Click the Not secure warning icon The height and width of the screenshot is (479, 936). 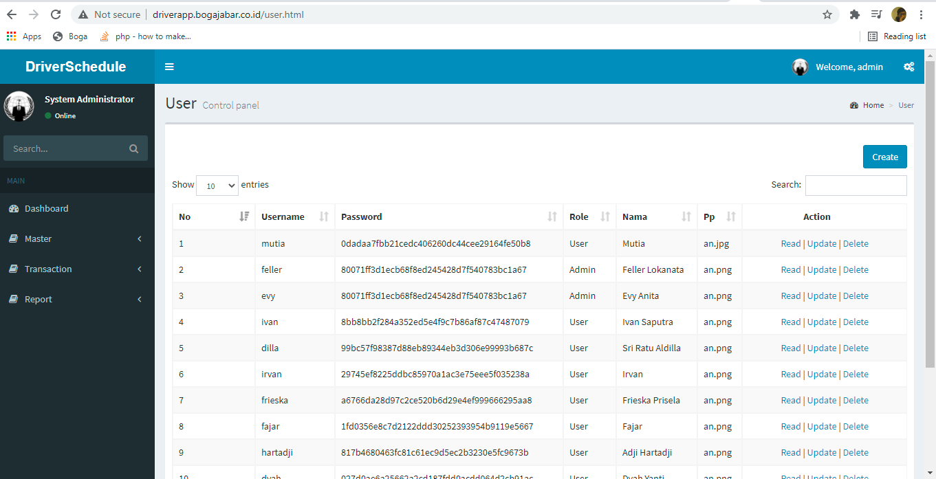(83, 14)
